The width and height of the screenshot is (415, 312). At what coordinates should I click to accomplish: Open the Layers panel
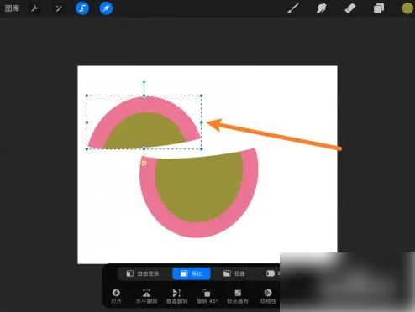tap(379, 8)
